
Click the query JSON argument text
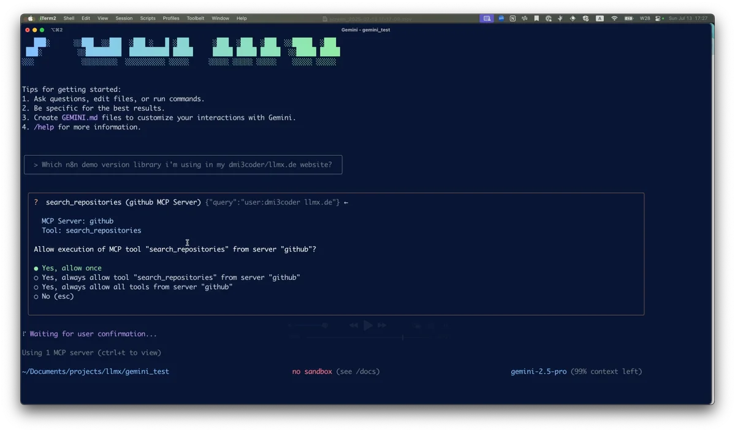point(272,202)
